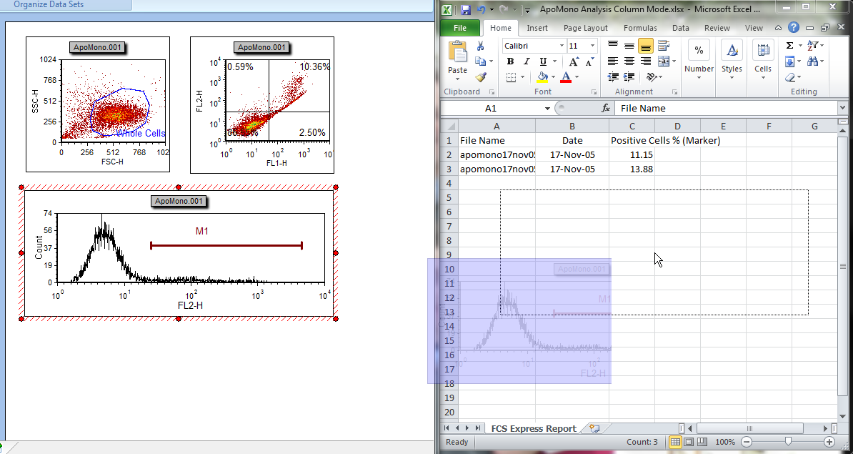Switch to Page Layout view in status bar
The image size is (853, 454).
point(689,441)
